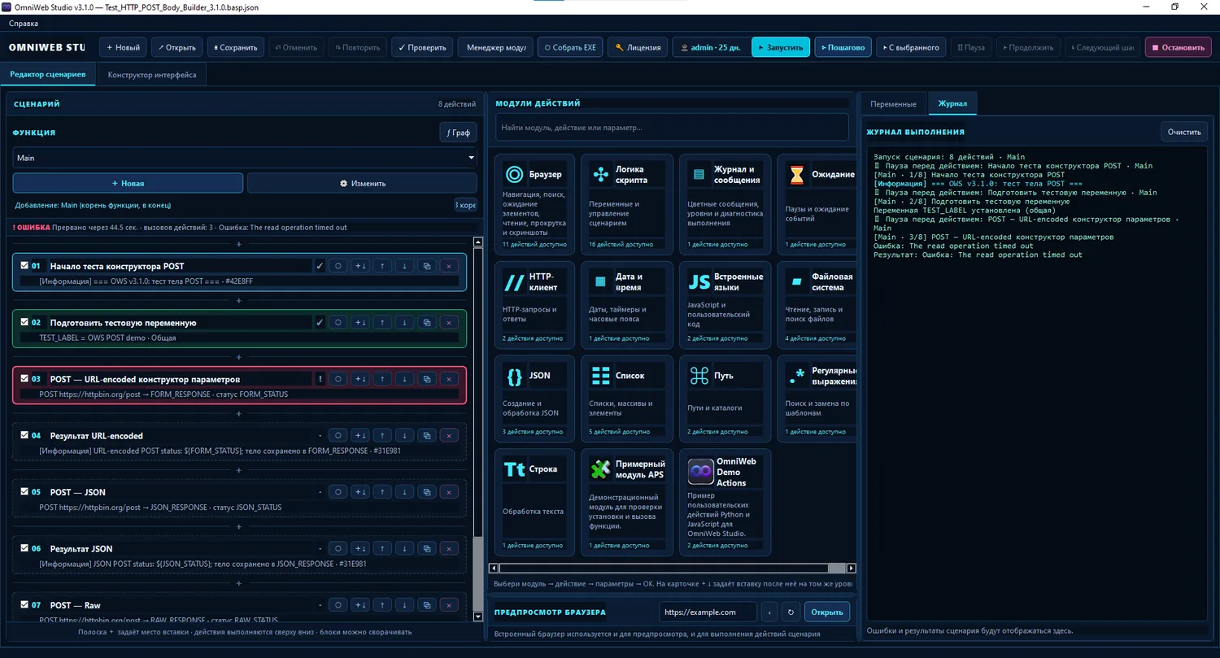Click insertion plus line between actions 02 and 03
Screen dimensions: 1220x658
point(239,357)
